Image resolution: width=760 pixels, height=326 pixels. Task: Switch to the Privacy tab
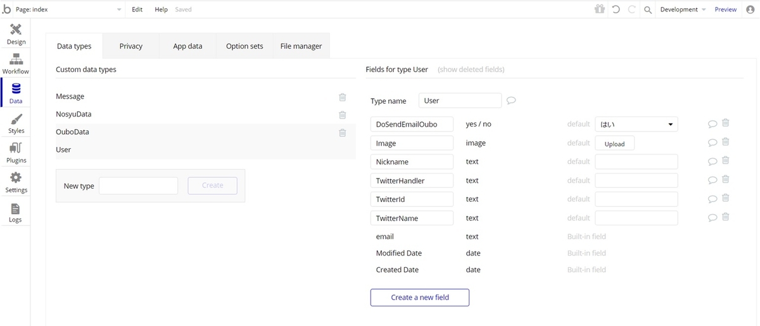(x=130, y=46)
